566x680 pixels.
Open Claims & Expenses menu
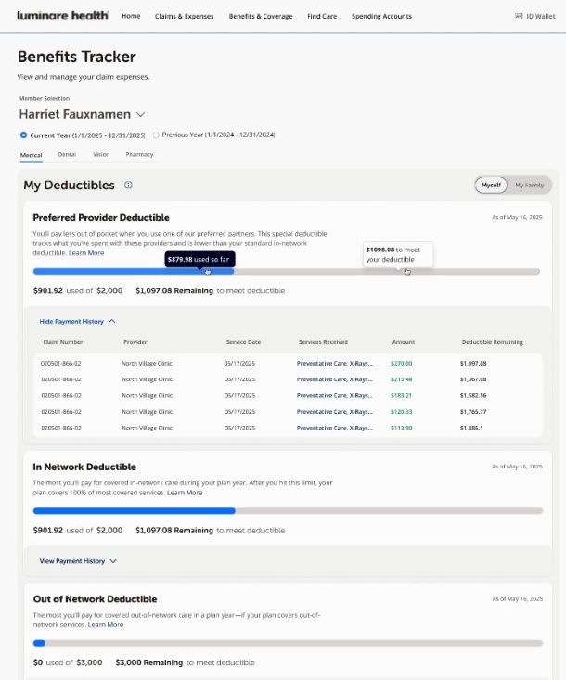184,17
